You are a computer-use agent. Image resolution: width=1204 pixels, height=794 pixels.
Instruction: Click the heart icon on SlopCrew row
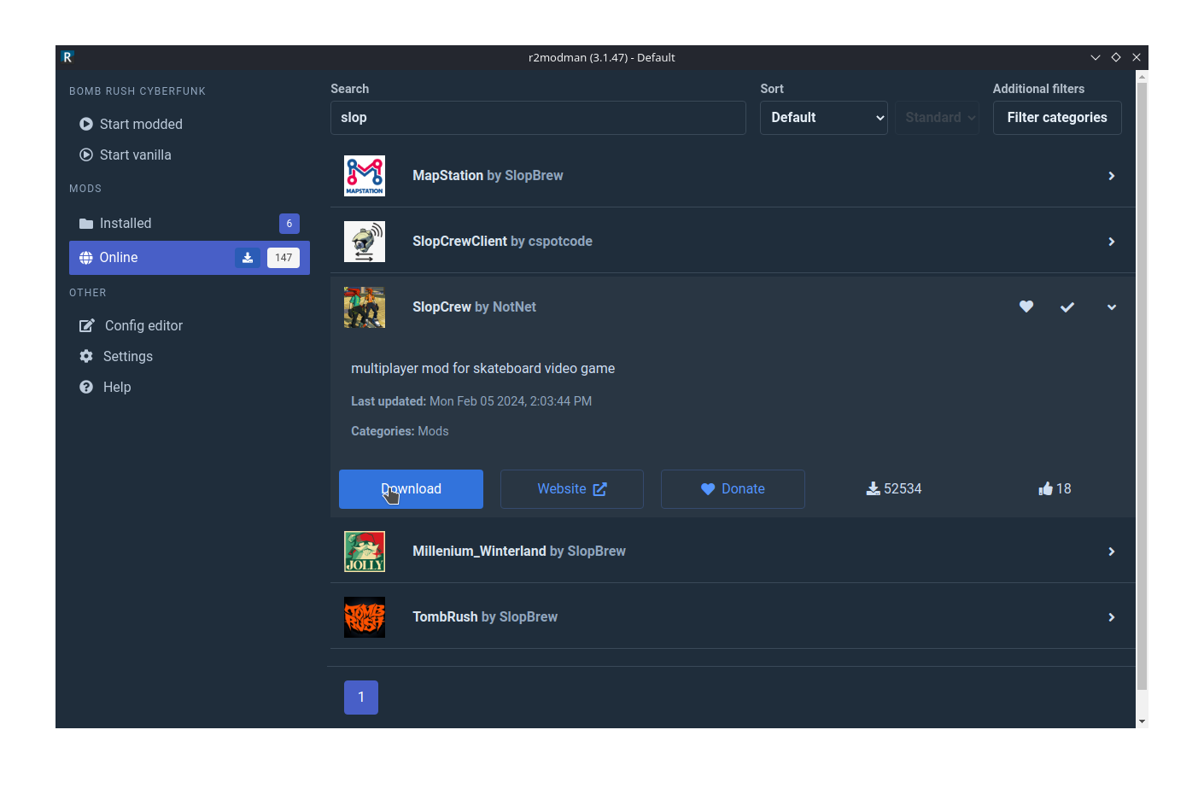tap(1026, 307)
